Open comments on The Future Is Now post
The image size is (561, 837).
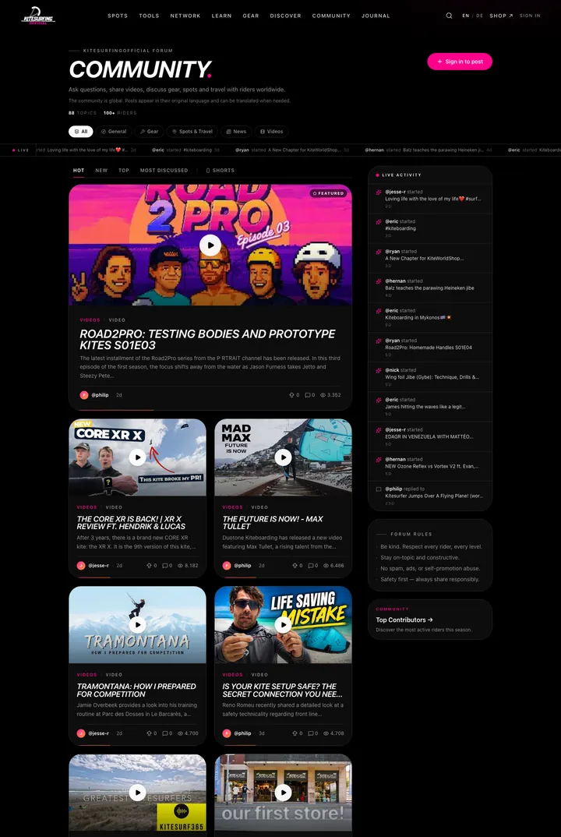pos(311,565)
